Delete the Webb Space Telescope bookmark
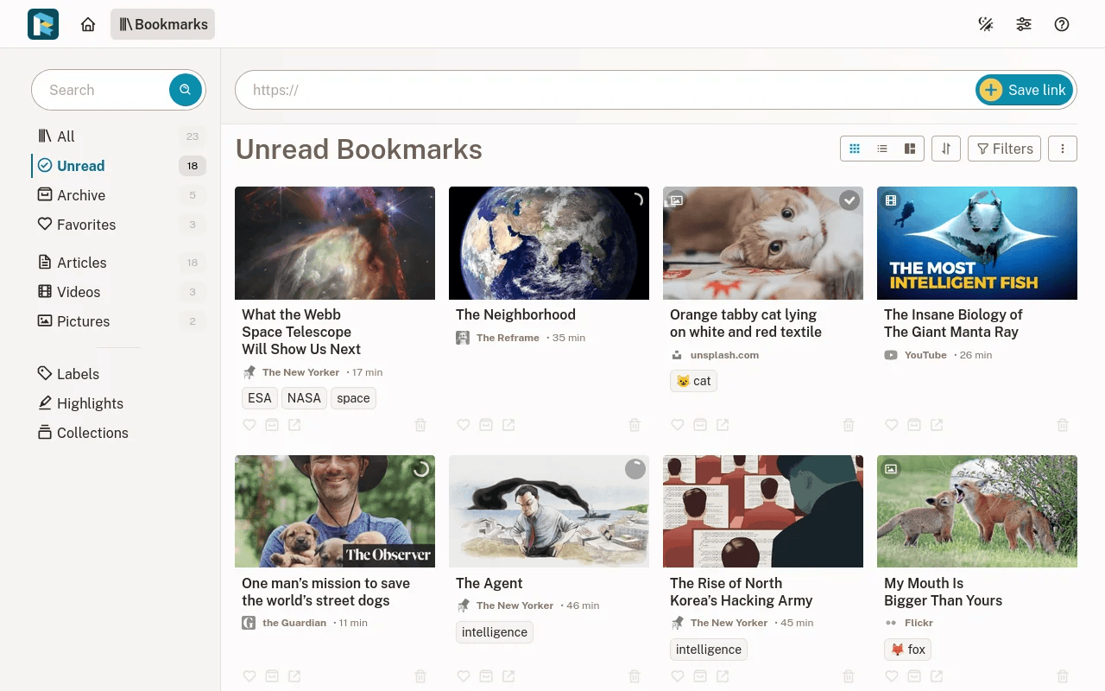The height and width of the screenshot is (691, 1105). point(420,425)
